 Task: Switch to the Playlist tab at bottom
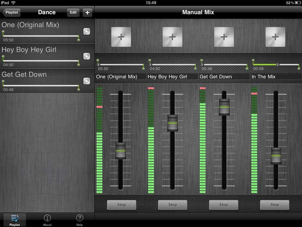click(14, 219)
